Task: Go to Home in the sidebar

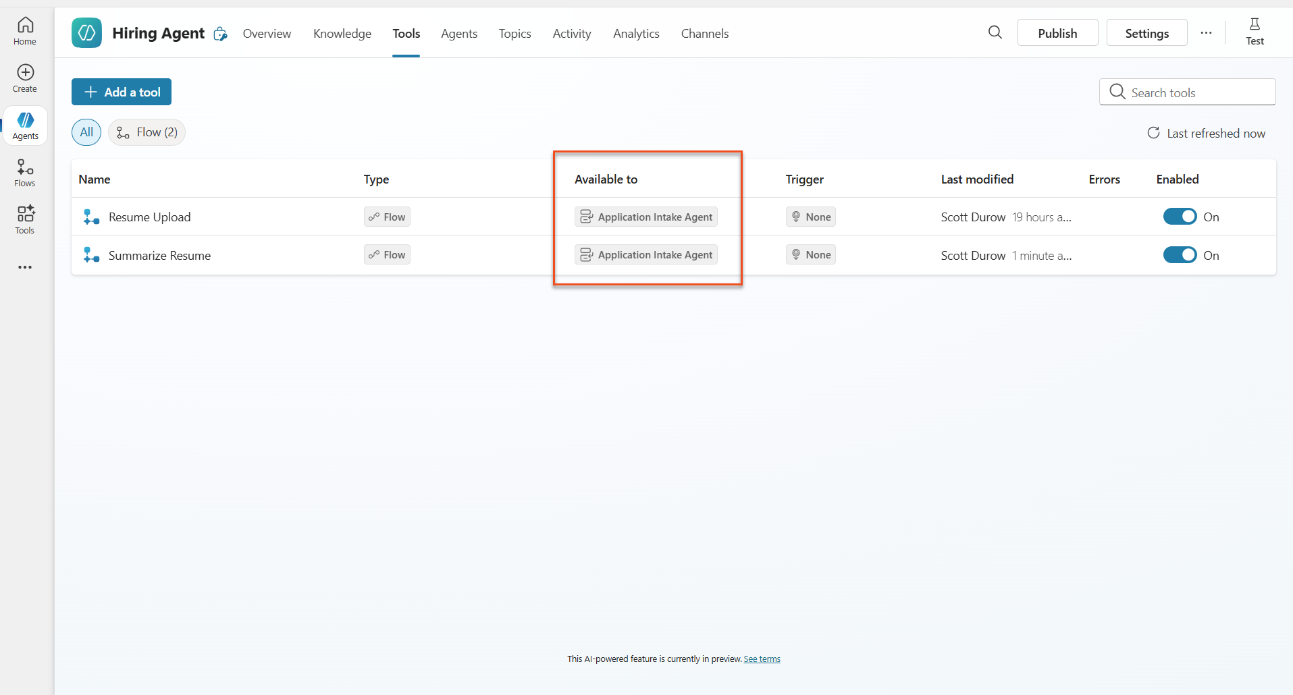Action: 25,31
